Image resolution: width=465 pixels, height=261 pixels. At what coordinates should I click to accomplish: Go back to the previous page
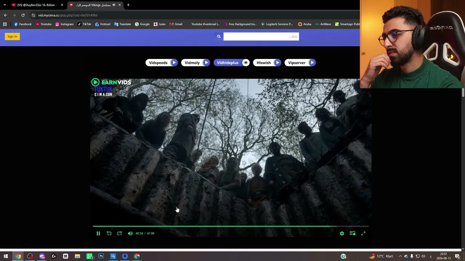5,15
